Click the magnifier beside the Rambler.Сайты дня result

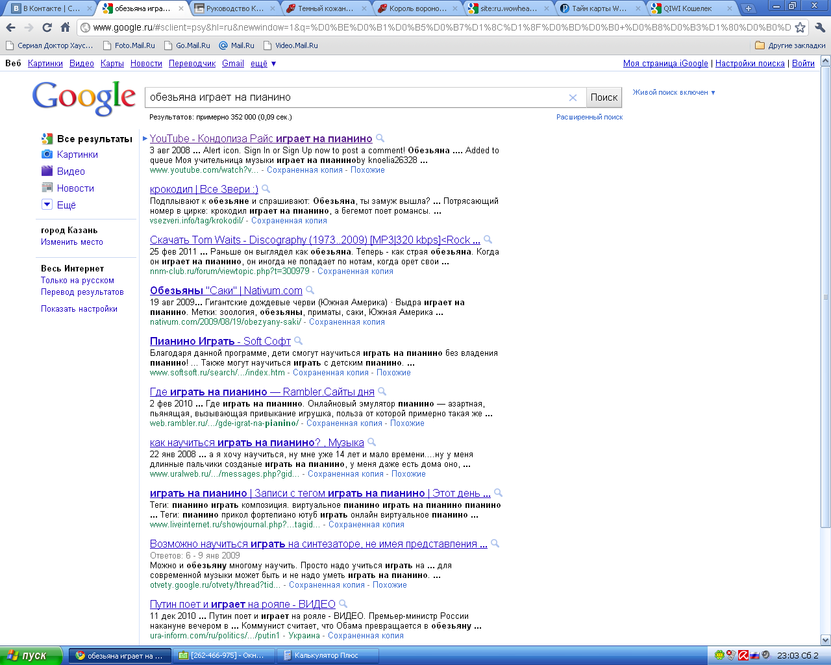[x=382, y=392]
